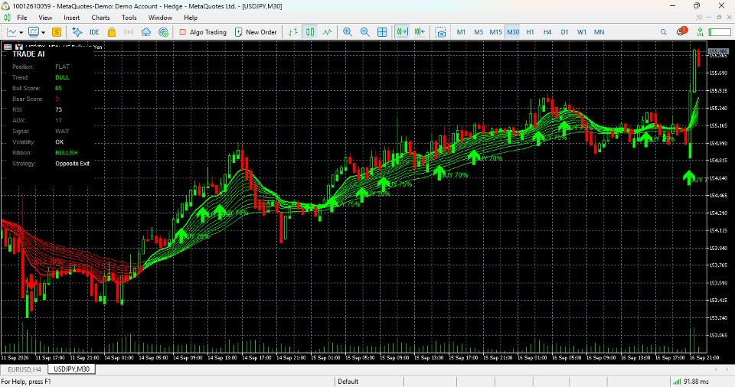Screen dimensions: 735x387
Task: Click the greyed-out Signals broadcast icon
Action: [x=129, y=32]
